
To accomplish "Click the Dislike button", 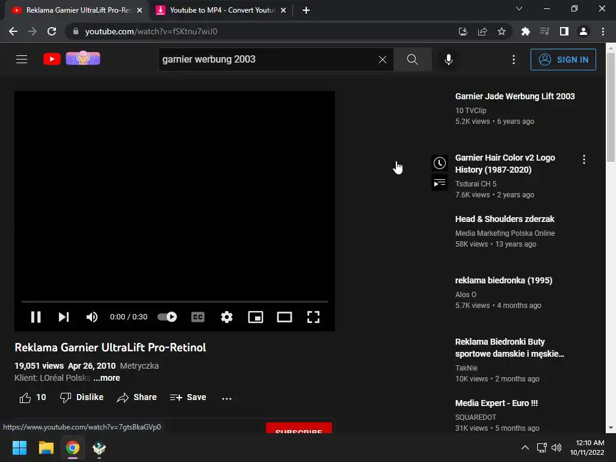I will tap(82, 398).
